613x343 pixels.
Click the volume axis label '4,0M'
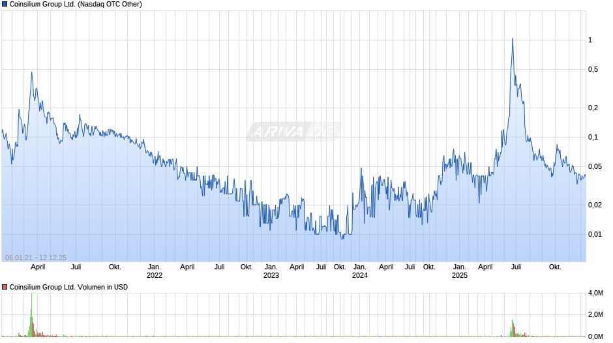click(x=595, y=293)
